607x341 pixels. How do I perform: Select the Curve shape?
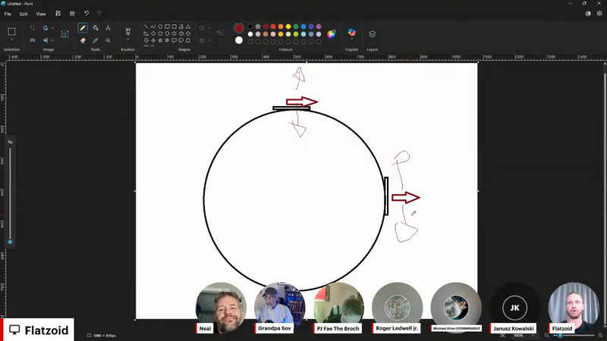(153, 27)
